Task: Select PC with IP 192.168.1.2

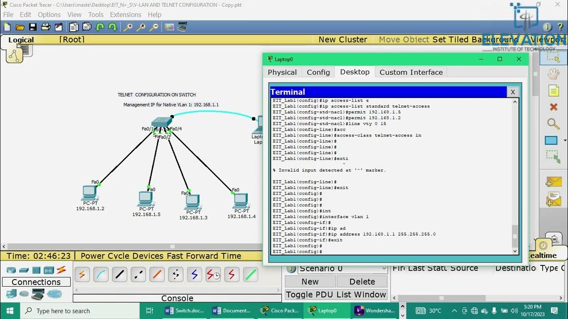Action: click(x=90, y=193)
